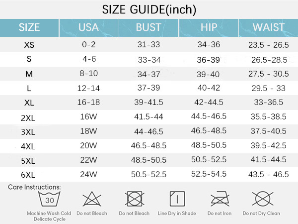
Task: Select the 6XL size row label
Action: 29,174
